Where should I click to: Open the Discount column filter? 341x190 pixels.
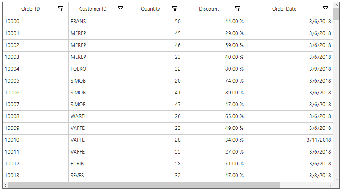pyautogui.click(x=238, y=9)
